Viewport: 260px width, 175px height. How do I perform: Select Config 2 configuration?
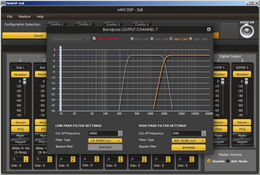[x=85, y=24]
